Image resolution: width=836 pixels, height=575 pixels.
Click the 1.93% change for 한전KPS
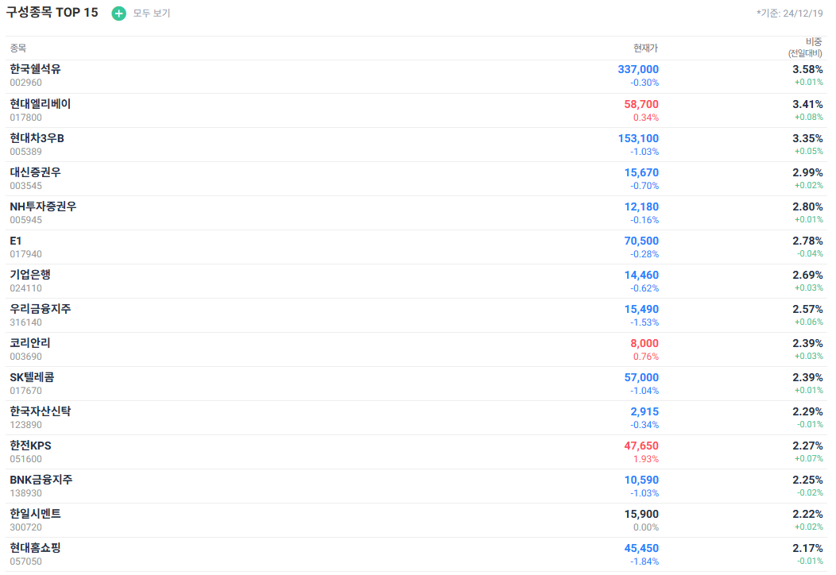pyautogui.click(x=645, y=459)
